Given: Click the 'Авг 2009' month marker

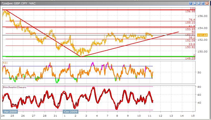Looking at the screenshot, I should tap(10, 112).
